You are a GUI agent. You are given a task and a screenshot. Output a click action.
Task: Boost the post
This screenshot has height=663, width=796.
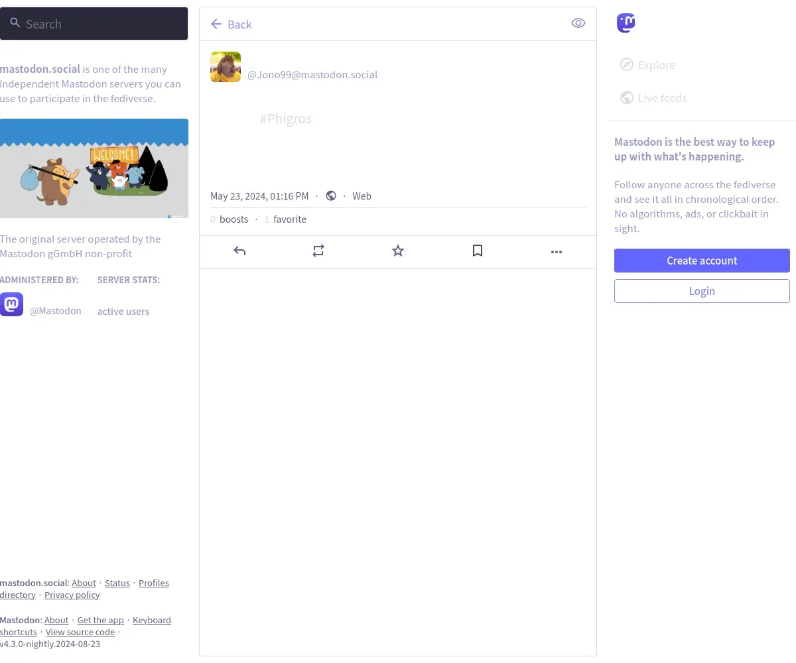[x=318, y=251]
